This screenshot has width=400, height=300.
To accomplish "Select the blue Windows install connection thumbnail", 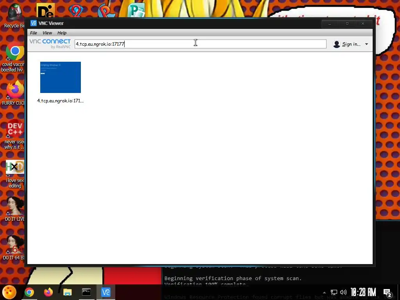I will pos(61,77).
